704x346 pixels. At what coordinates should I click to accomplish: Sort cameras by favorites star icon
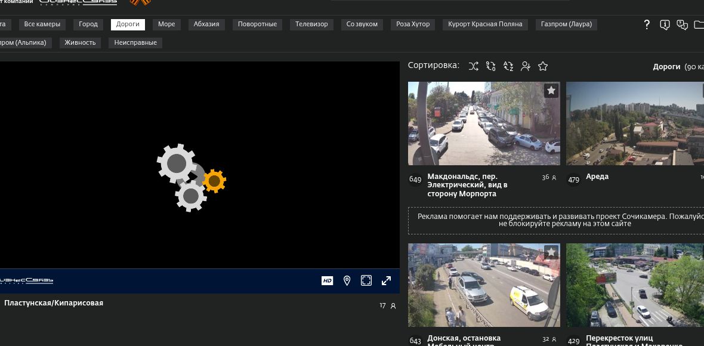click(x=543, y=66)
